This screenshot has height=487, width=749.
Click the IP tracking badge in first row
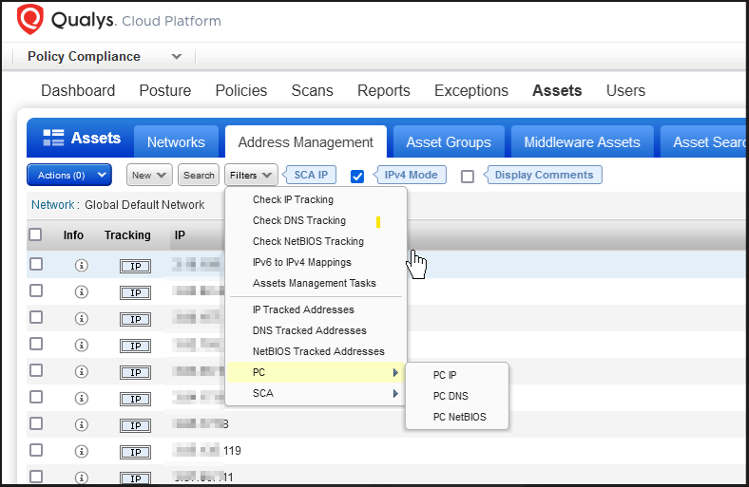(135, 266)
